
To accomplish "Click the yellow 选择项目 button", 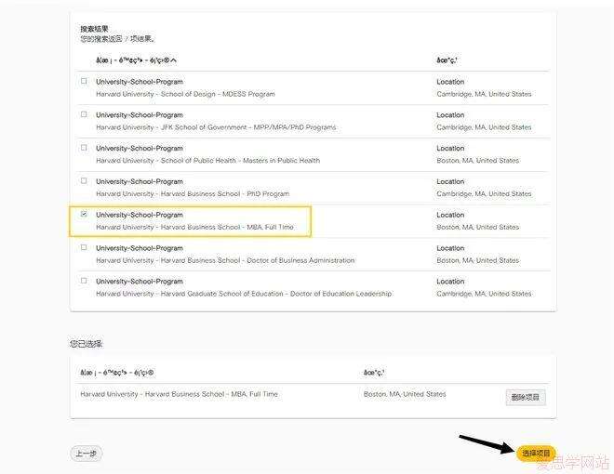I will click(536, 453).
